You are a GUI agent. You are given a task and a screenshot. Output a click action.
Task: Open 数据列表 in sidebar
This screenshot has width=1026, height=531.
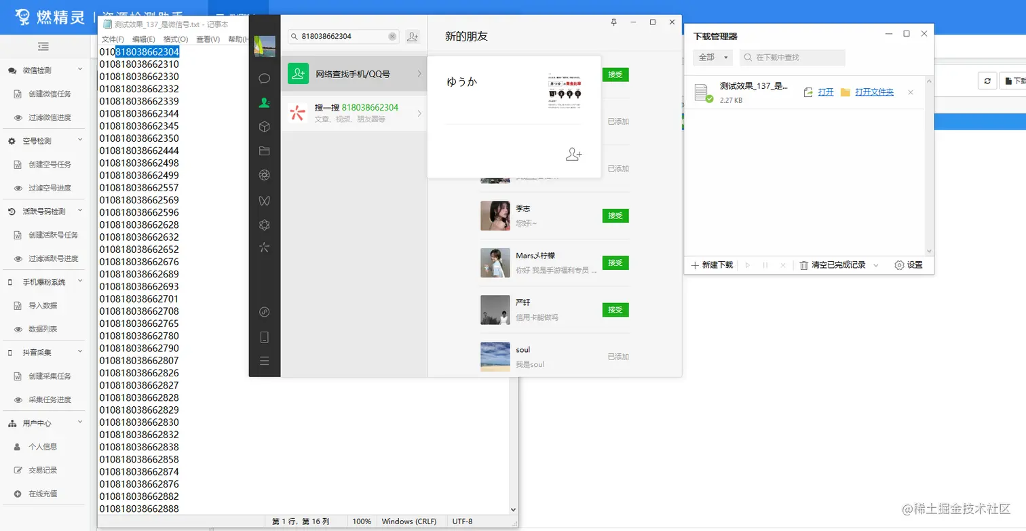pyautogui.click(x=43, y=329)
